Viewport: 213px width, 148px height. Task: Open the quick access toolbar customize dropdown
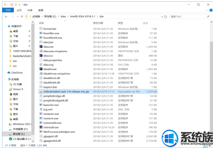pyautogui.click(x=20, y=5)
